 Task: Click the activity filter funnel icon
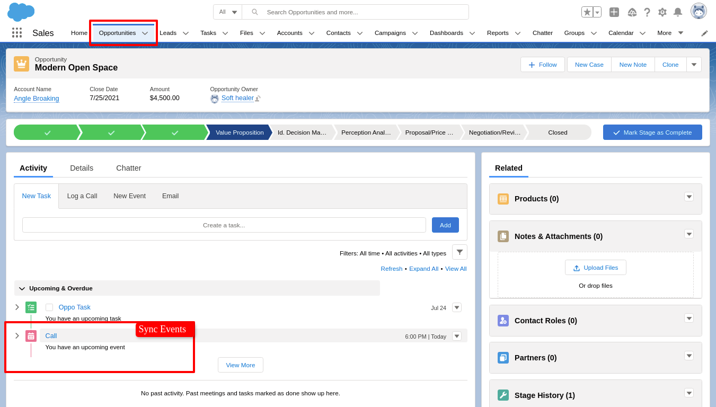coord(459,252)
